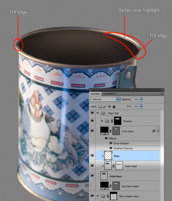
Task: Click the Drop Shadow effect name
Action: pyautogui.click(x=121, y=143)
